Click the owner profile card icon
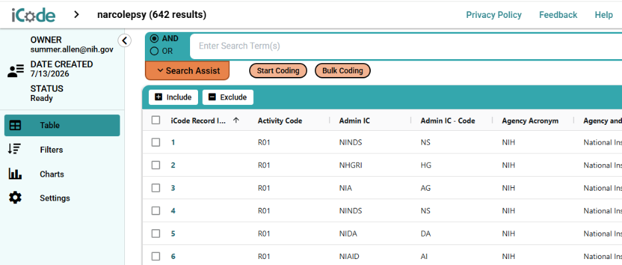The height and width of the screenshot is (265, 622). (15, 72)
